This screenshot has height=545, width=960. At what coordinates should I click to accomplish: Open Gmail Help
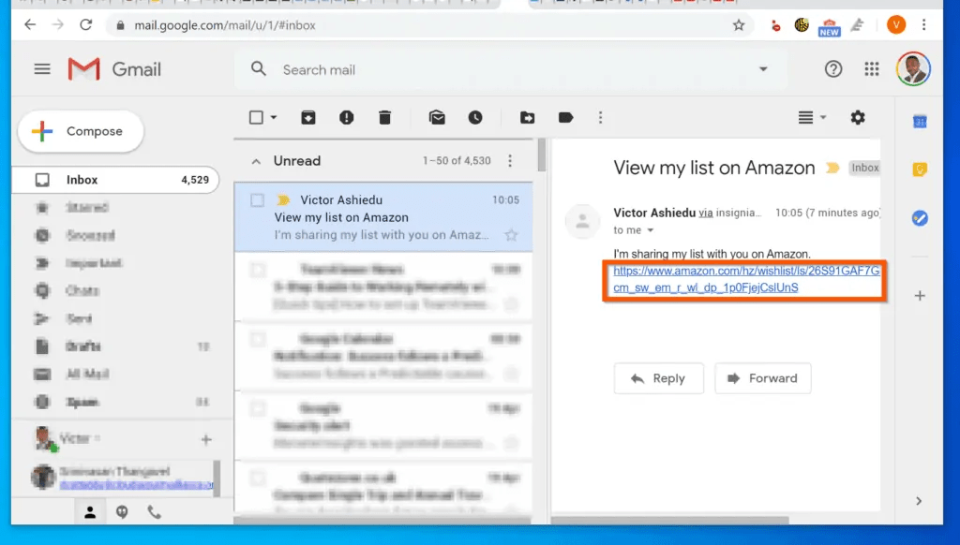click(x=833, y=68)
